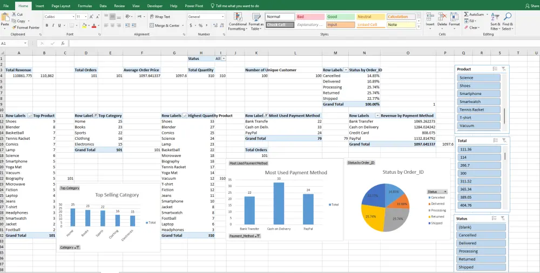
Task: Click the Product slicer vertical scrollbar
Action: (504, 117)
